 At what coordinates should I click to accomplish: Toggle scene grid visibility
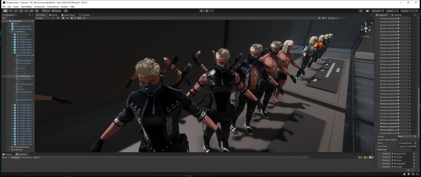tap(85, 18)
